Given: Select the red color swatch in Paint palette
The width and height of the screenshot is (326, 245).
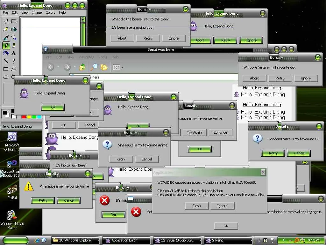Looking at the screenshot, I should click(24, 117).
